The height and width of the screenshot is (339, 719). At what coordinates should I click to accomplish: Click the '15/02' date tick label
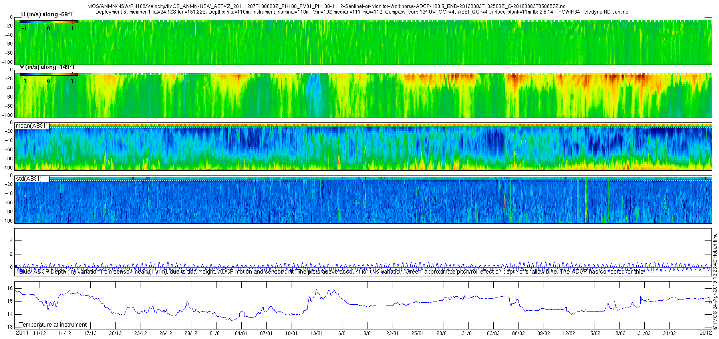click(594, 333)
